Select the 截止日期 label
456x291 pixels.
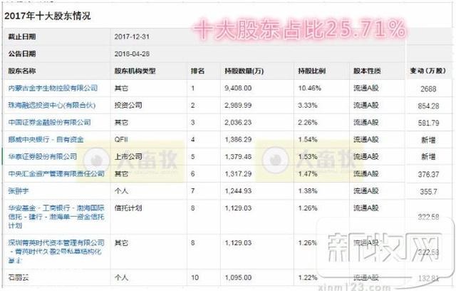coord(22,36)
